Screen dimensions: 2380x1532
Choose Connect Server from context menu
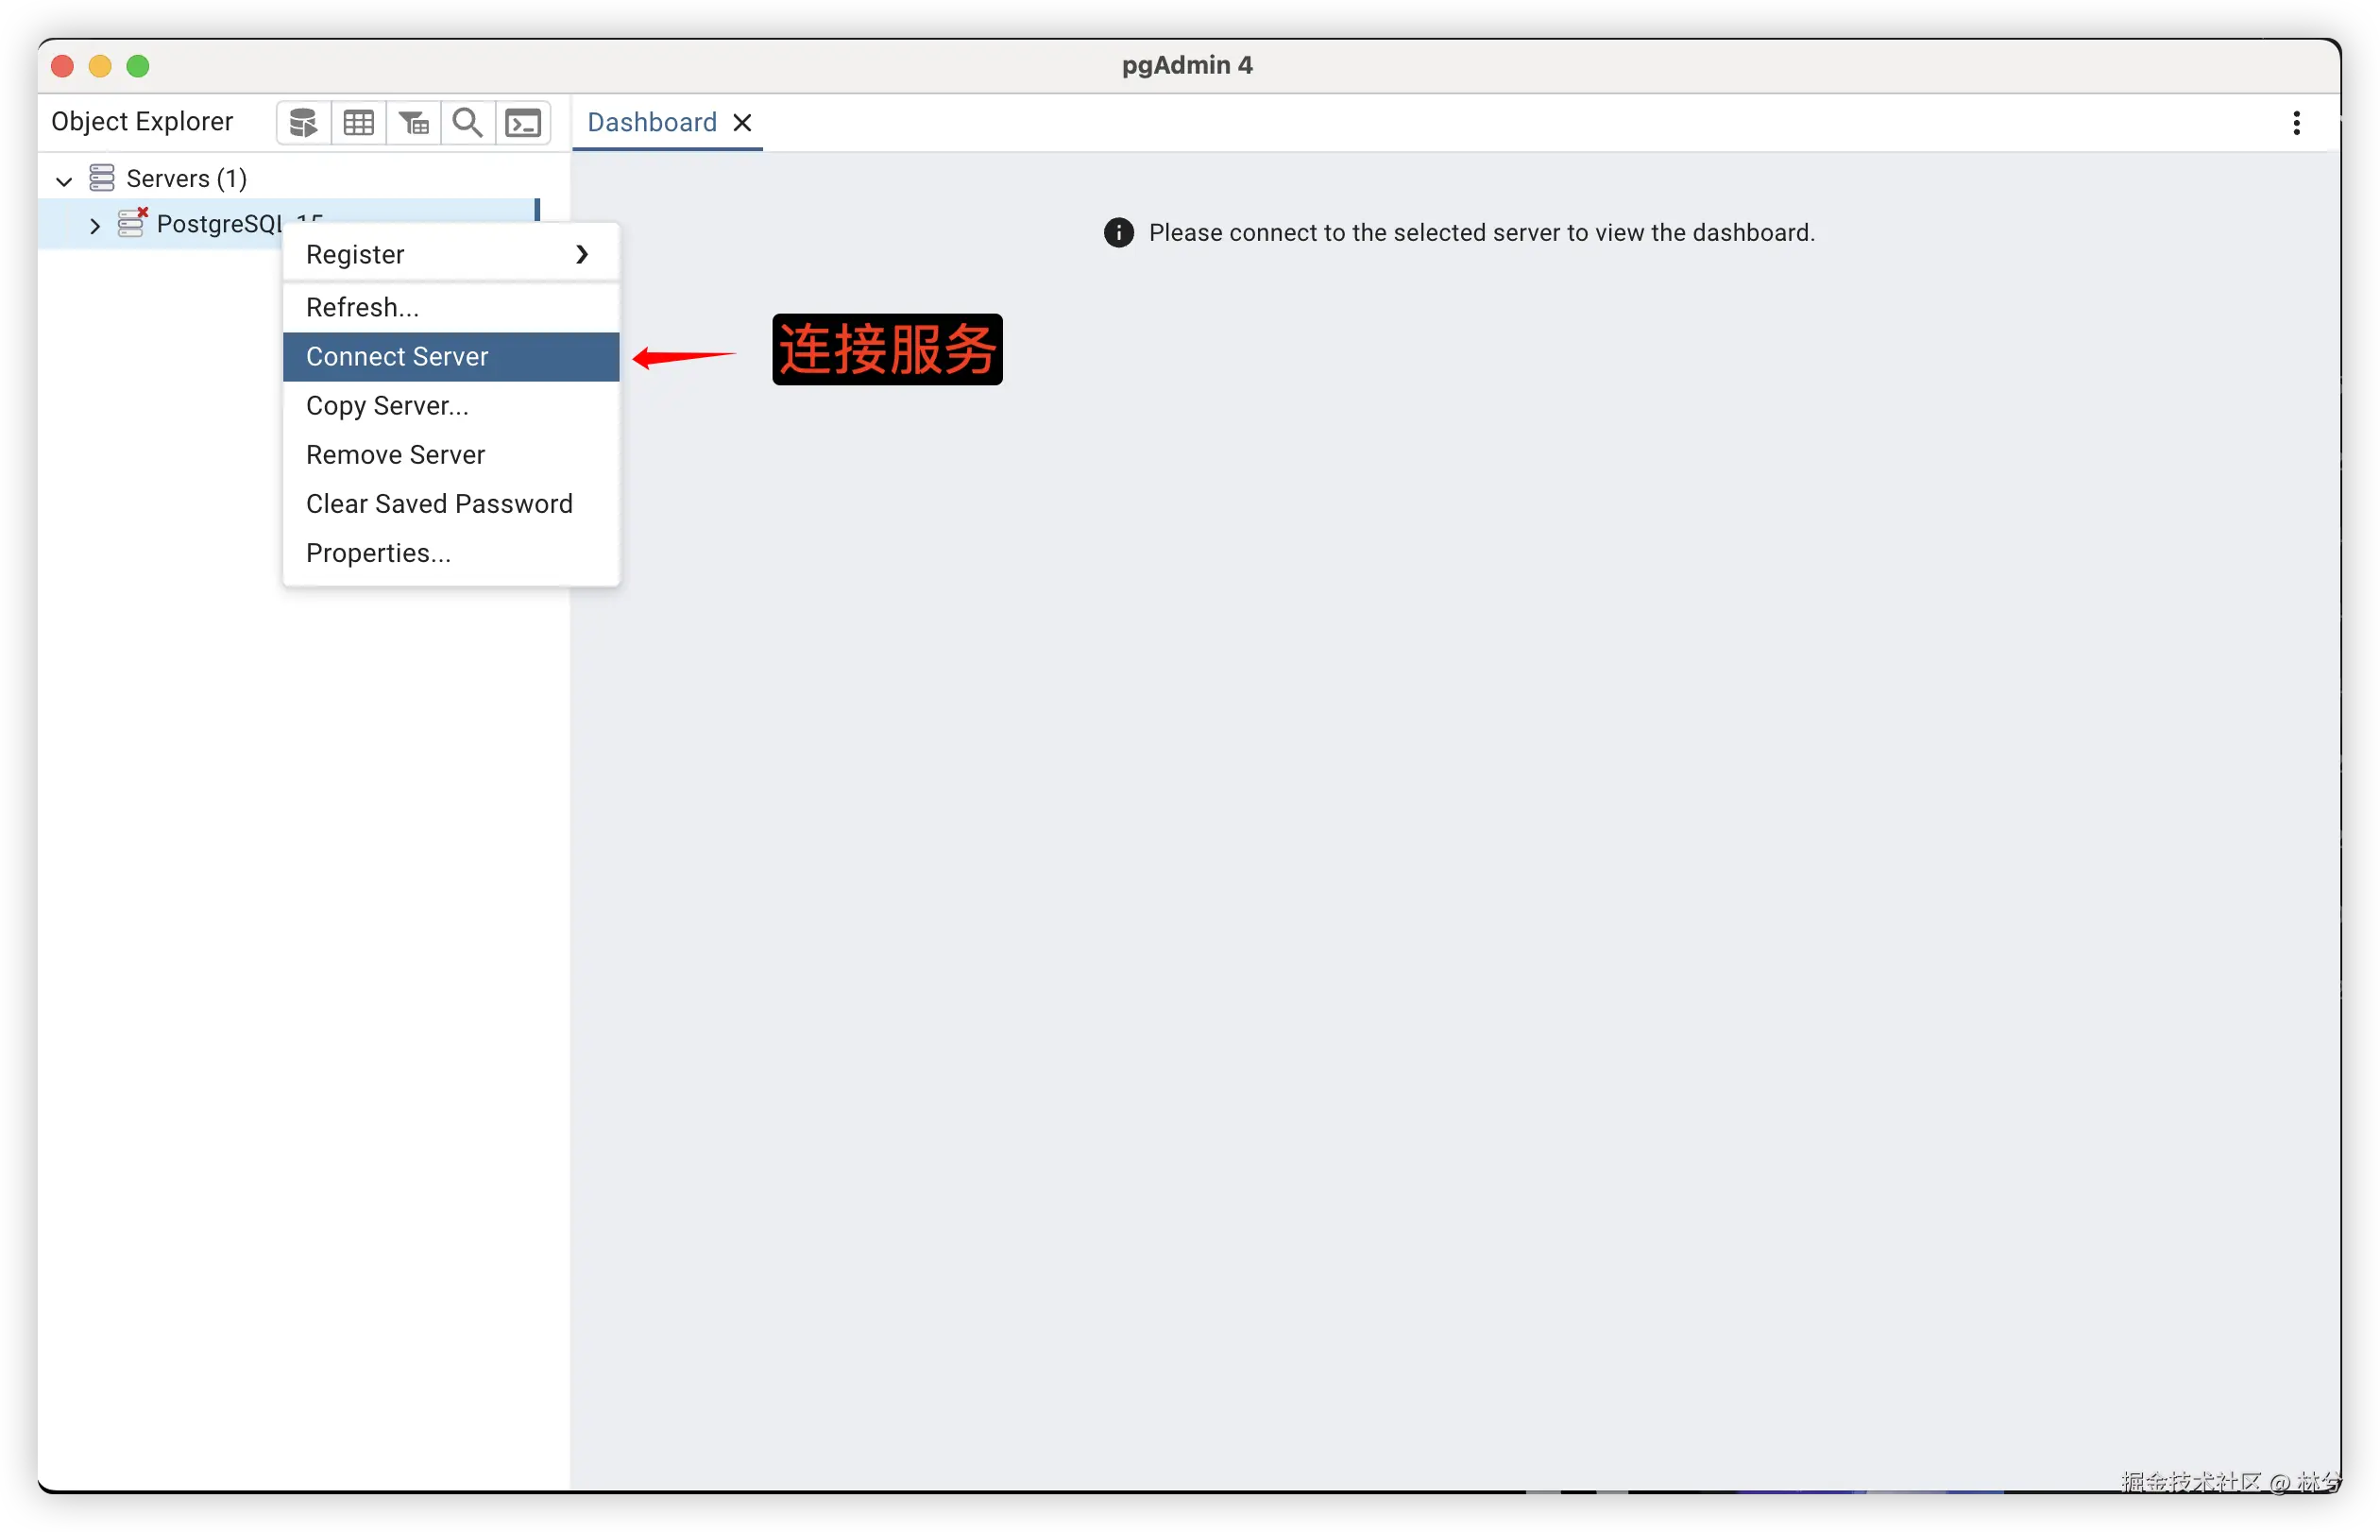coord(398,357)
